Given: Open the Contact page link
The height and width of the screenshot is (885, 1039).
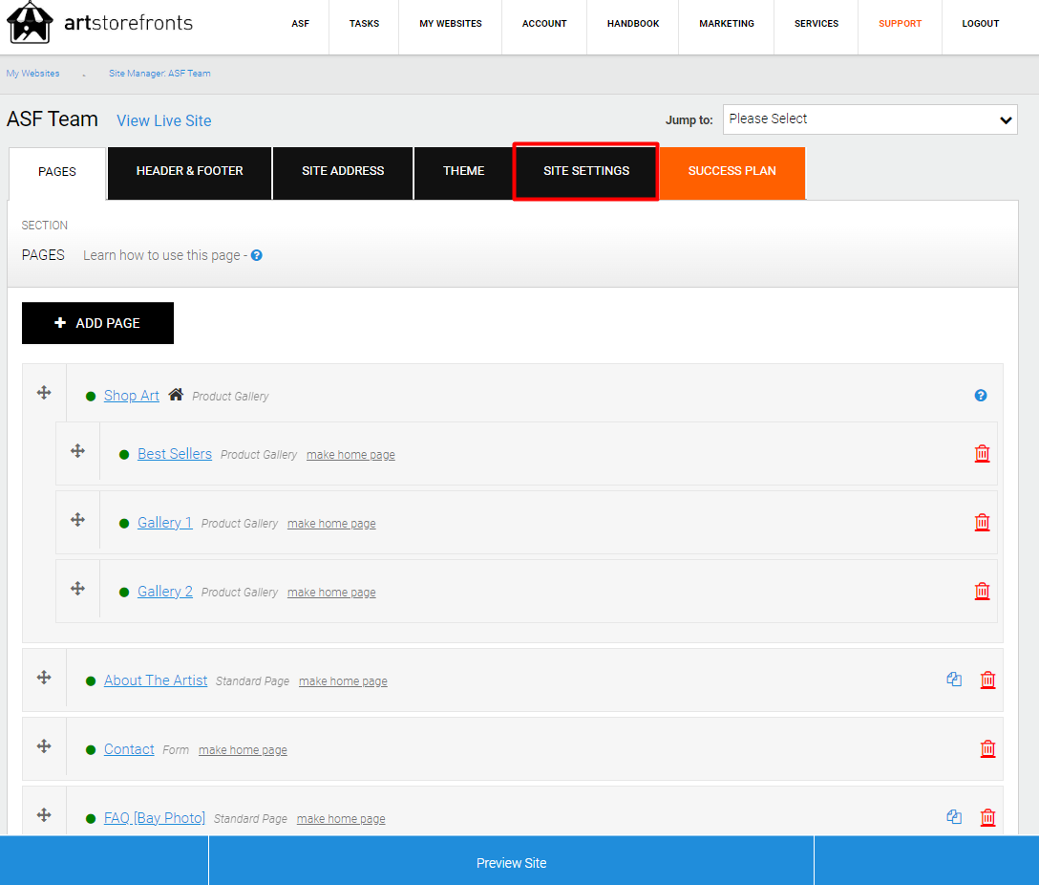Looking at the screenshot, I should click(x=129, y=749).
